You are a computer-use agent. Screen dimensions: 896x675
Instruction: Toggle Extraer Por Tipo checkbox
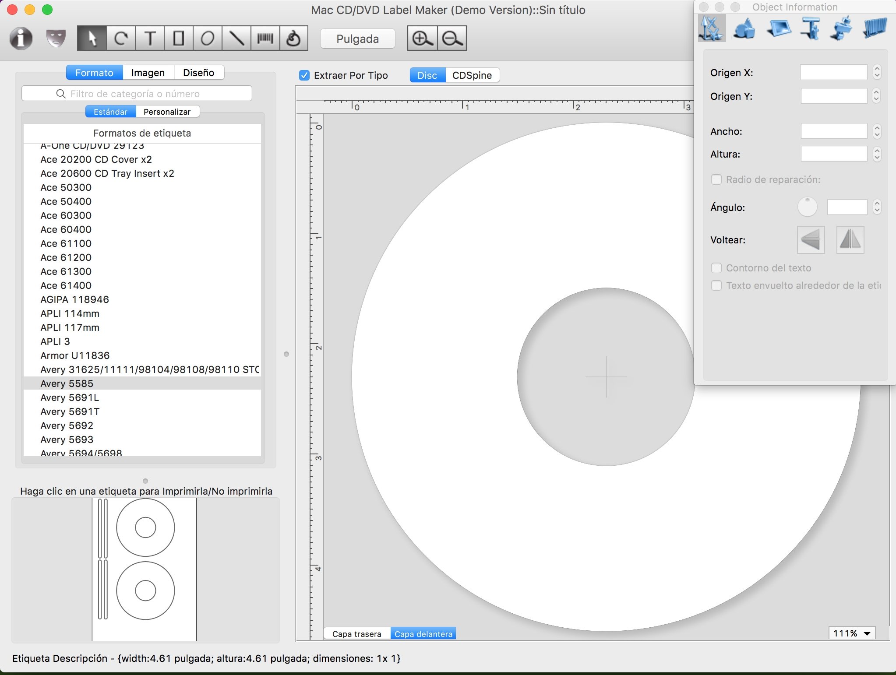304,74
